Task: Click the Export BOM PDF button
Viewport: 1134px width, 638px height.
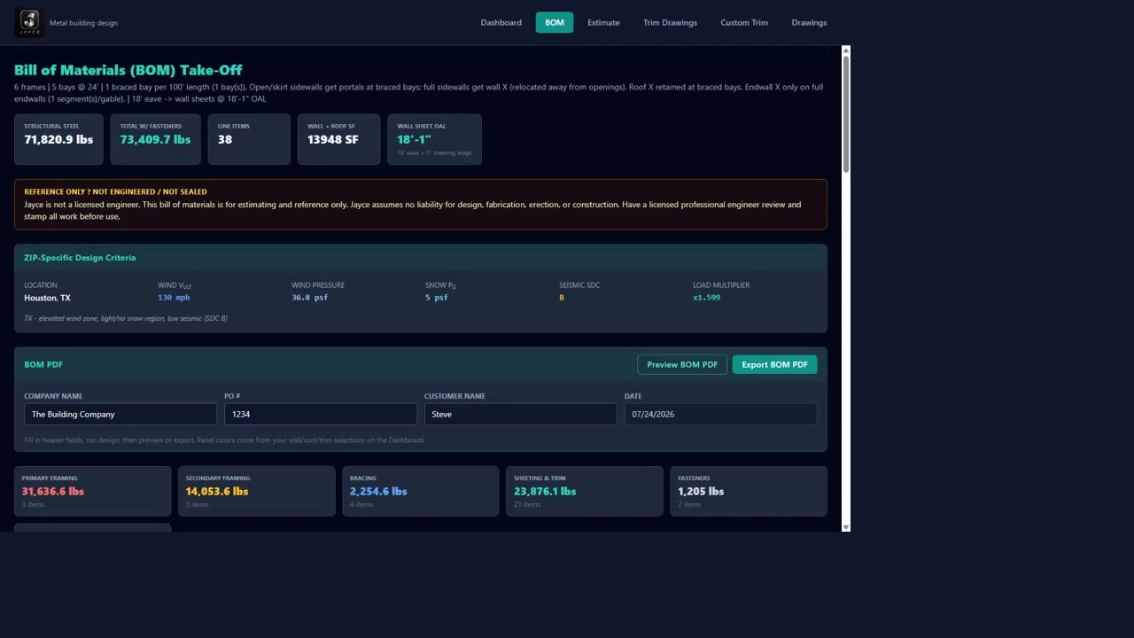Action: click(x=774, y=364)
